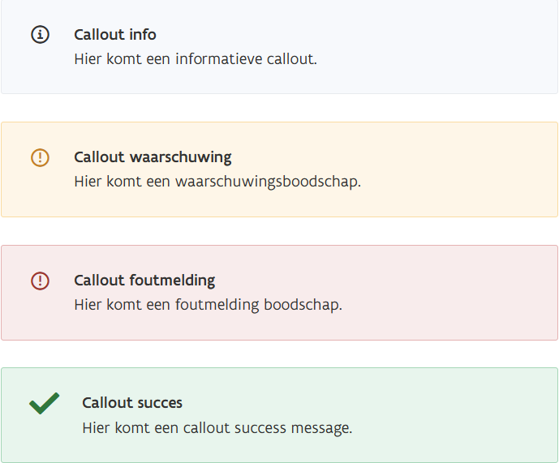The height and width of the screenshot is (463, 559).
Task: Select the 'Callout foutmelding' heading
Action: (144, 281)
